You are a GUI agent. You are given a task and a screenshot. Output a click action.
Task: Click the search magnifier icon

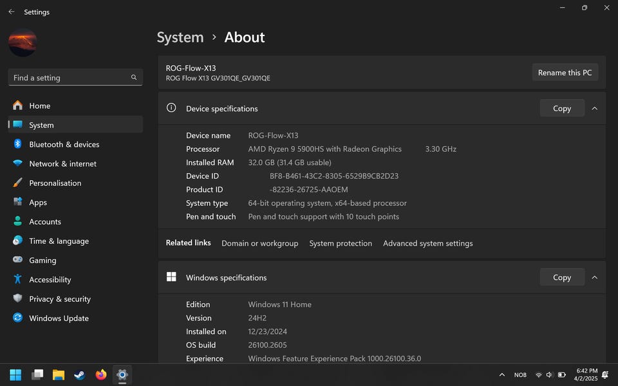[x=134, y=78]
